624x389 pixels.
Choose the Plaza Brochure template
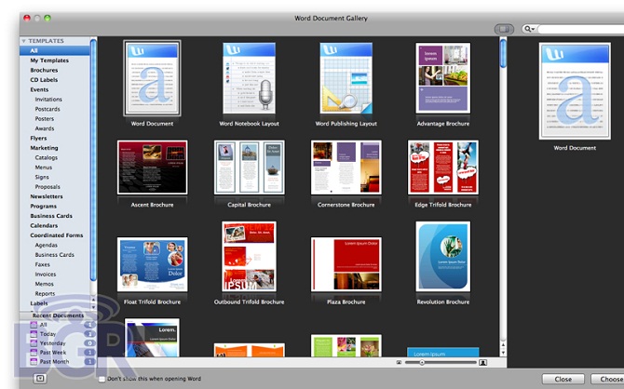(346, 264)
